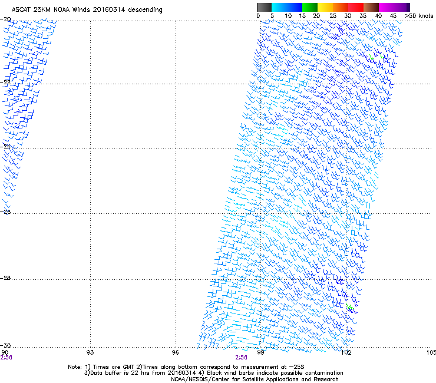The width and height of the screenshot is (436, 383).
Task: Select the yellow 20–25 knots legend segment
Action: pyautogui.click(x=325, y=7)
